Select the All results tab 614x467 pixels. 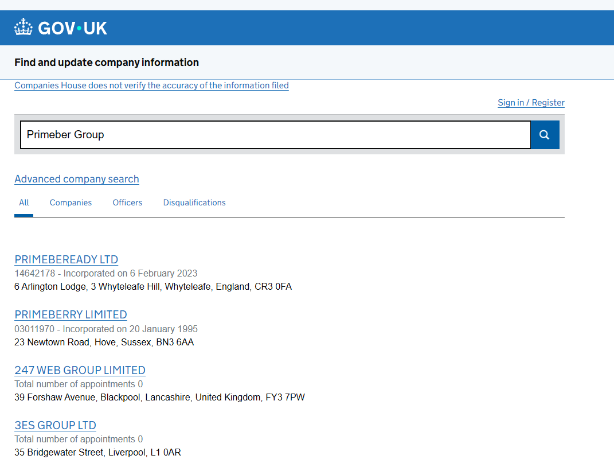pyautogui.click(x=24, y=203)
